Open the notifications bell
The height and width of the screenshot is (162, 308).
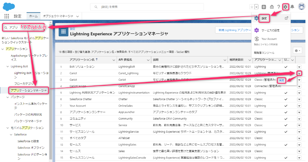292,7
